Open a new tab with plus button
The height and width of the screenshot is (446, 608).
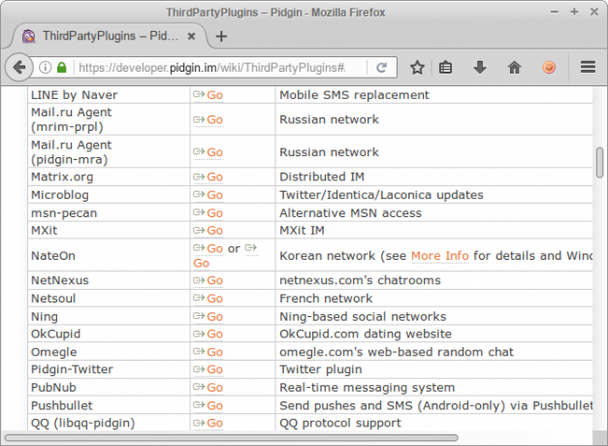tap(221, 37)
